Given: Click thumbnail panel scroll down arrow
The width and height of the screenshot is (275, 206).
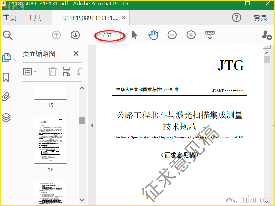Looking at the screenshot, I should point(82,200).
